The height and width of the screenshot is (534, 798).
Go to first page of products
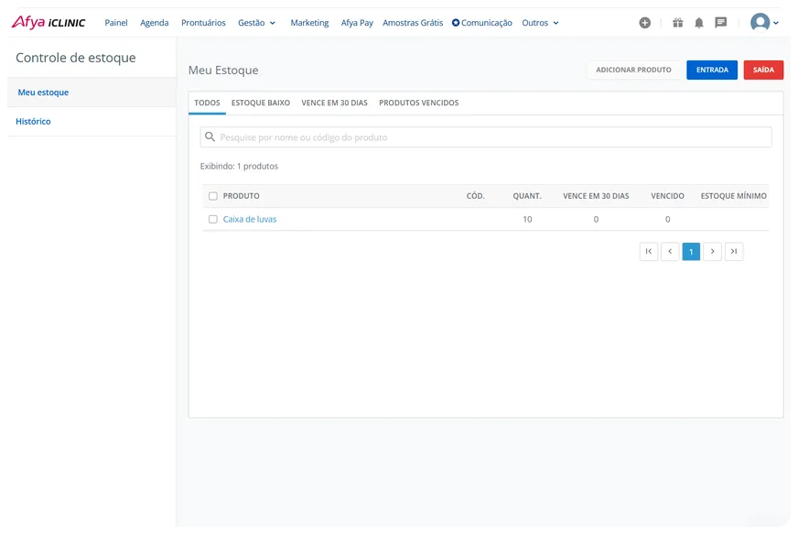click(648, 251)
